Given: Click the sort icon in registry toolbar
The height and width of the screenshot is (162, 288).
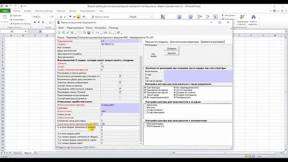Looking at the screenshot, I should (x=110, y=33).
